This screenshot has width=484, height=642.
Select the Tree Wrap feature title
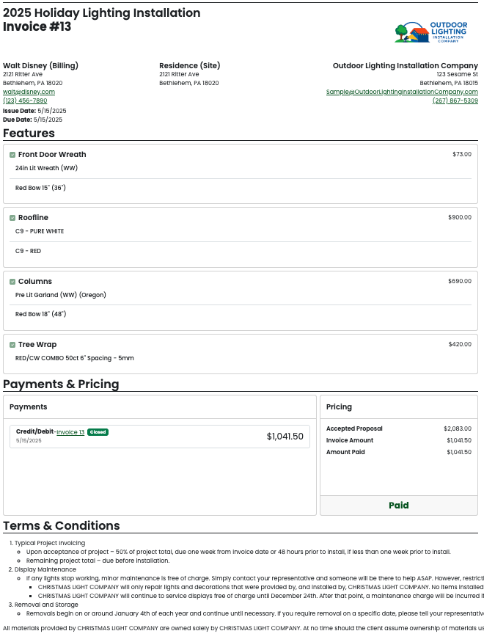pyautogui.click(x=37, y=344)
